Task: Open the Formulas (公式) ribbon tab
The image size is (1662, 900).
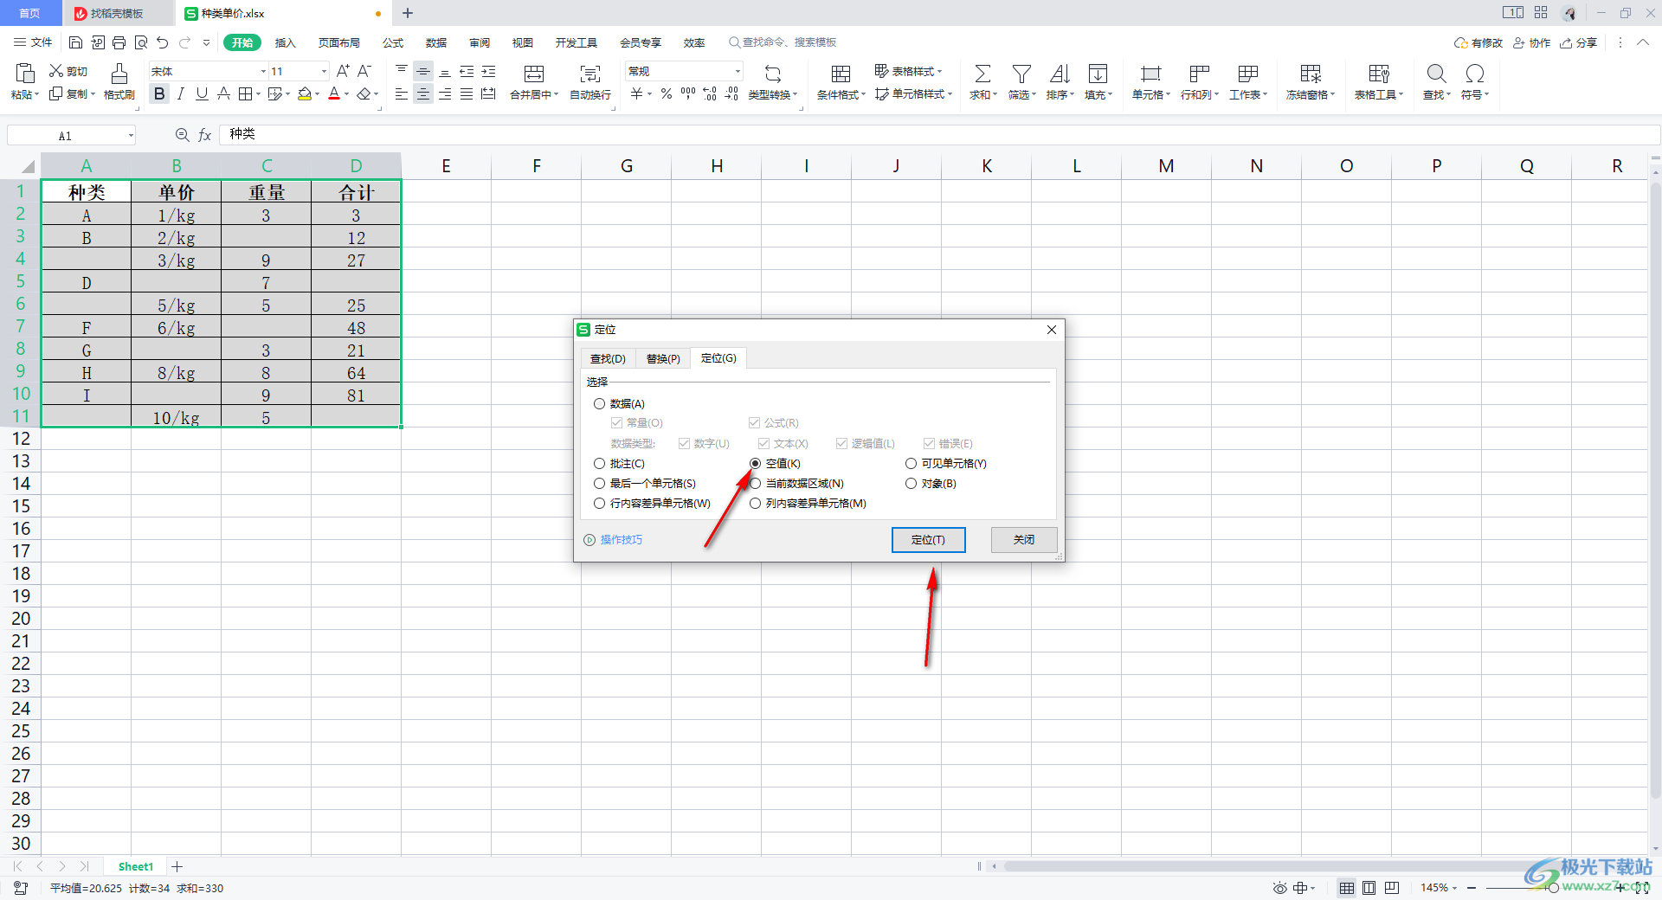Action: click(393, 42)
